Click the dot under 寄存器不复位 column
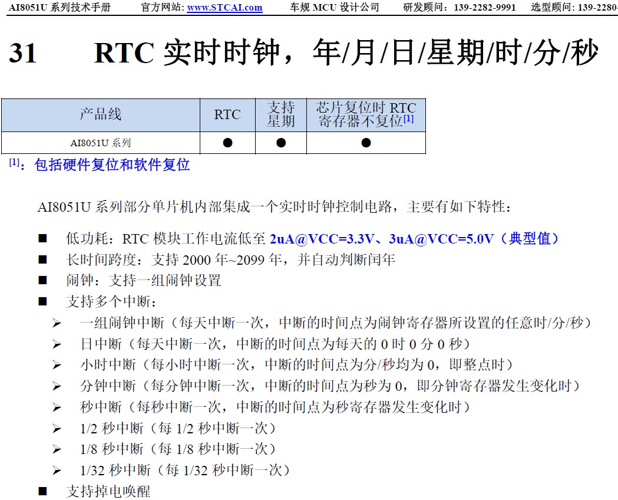This screenshot has width=618, height=500. (366, 143)
